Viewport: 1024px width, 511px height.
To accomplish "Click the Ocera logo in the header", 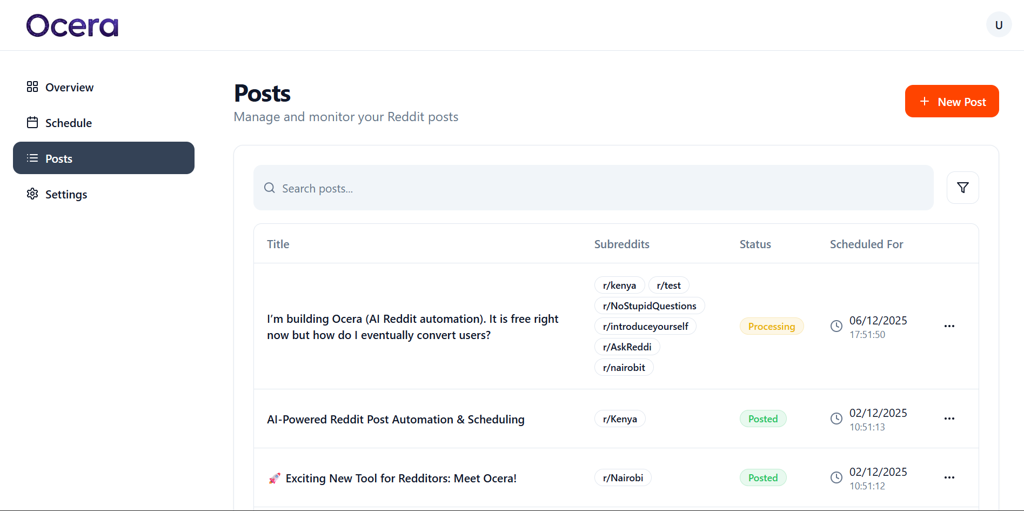I will coord(72,25).
